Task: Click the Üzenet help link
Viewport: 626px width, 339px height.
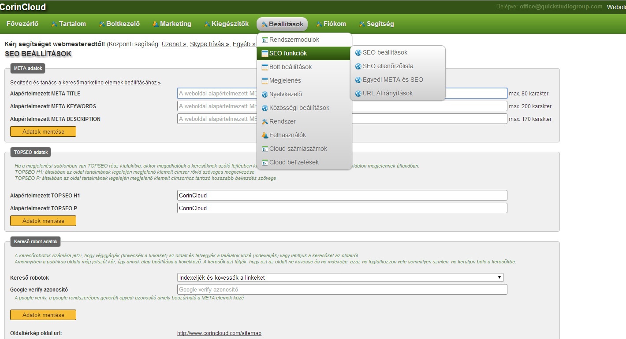Action: click(x=174, y=44)
